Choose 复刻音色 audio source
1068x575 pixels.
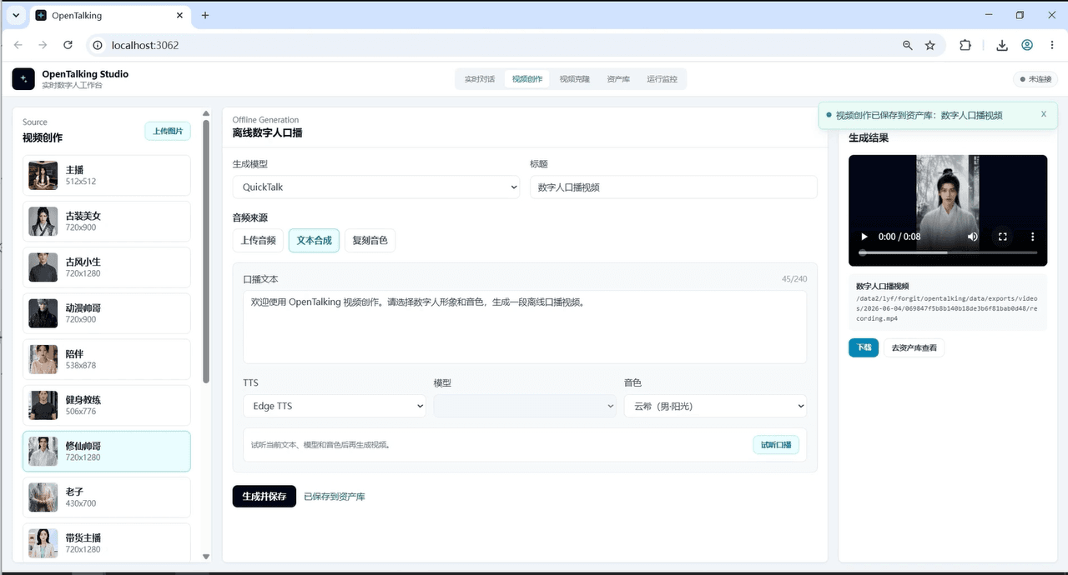(370, 240)
